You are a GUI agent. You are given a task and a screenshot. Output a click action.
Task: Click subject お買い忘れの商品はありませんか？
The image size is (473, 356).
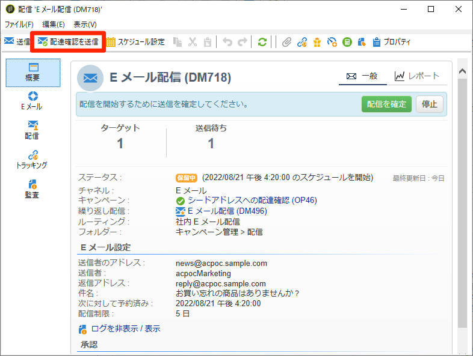[238, 293]
